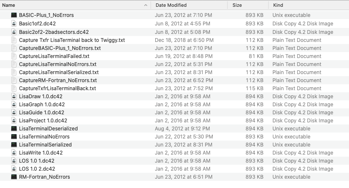Select file name CaptureBASIC-Plus_1_NoErrors.txt
The height and width of the screenshot is (188, 349).
60,48
